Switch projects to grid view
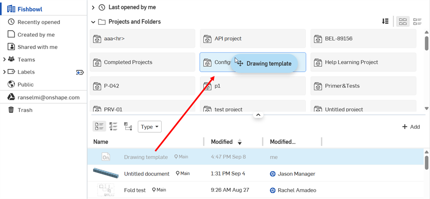Viewport: 430px width, 199px height. coord(402,21)
